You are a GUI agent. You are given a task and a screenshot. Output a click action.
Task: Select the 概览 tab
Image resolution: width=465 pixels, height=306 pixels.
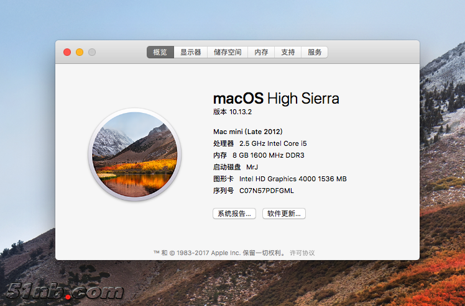160,53
